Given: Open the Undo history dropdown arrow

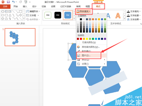Looking at the screenshot, I should tap(16, 2).
